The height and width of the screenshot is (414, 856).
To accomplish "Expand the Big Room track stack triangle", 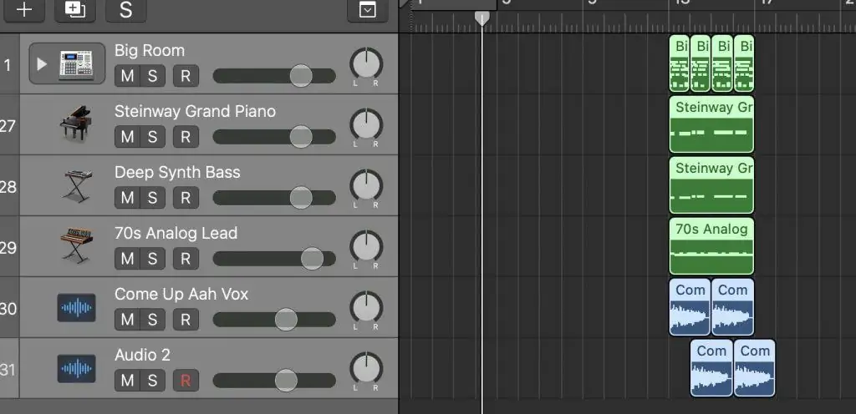I will click(x=42, y=64).
